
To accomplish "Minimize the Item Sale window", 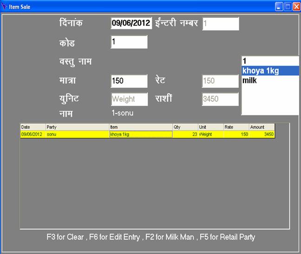I will pos(279,7).
